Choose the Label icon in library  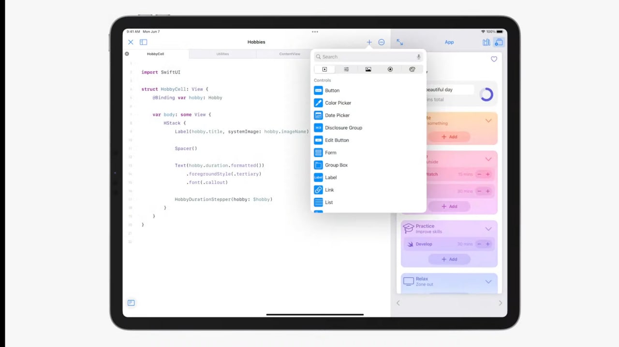click(x=318, y=178)
